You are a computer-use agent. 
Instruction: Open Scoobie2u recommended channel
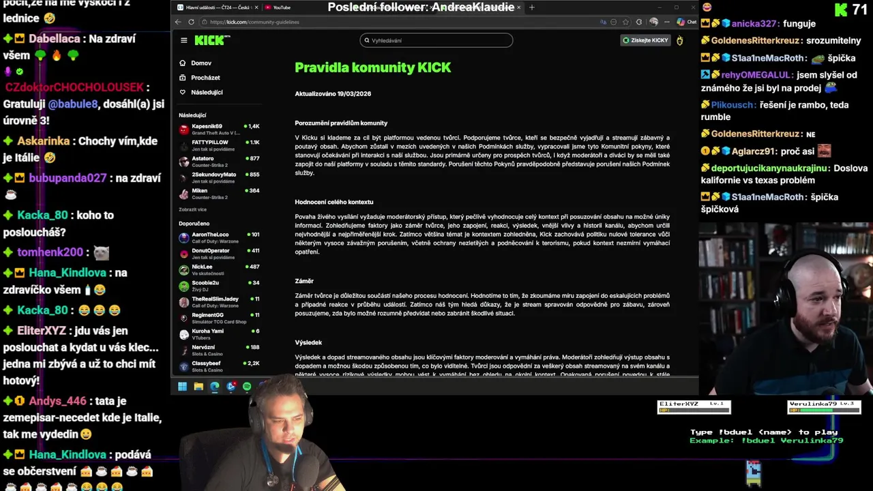pos(219,286)
